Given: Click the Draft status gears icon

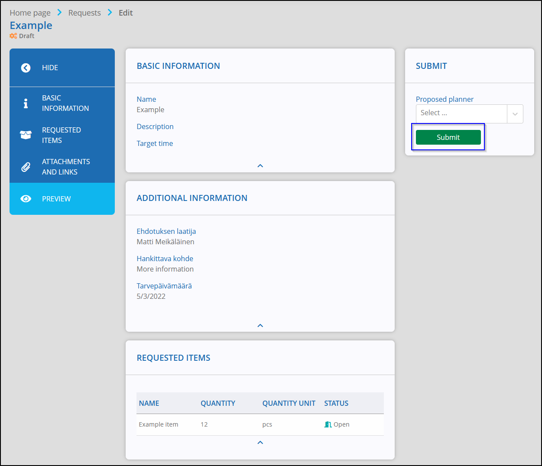Looking at the screenshot, I should click(13, 36).
